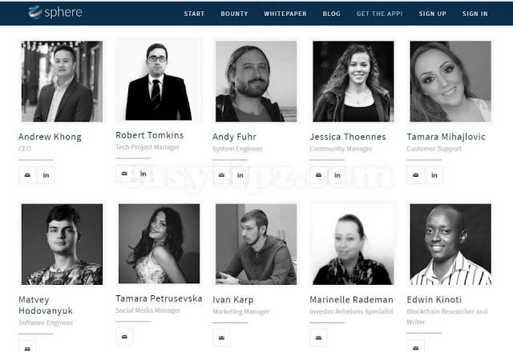The width and height of the screenshot is (513, 352).
Task: Click Ivan Karp's email icon
Action: click(221, 338)
